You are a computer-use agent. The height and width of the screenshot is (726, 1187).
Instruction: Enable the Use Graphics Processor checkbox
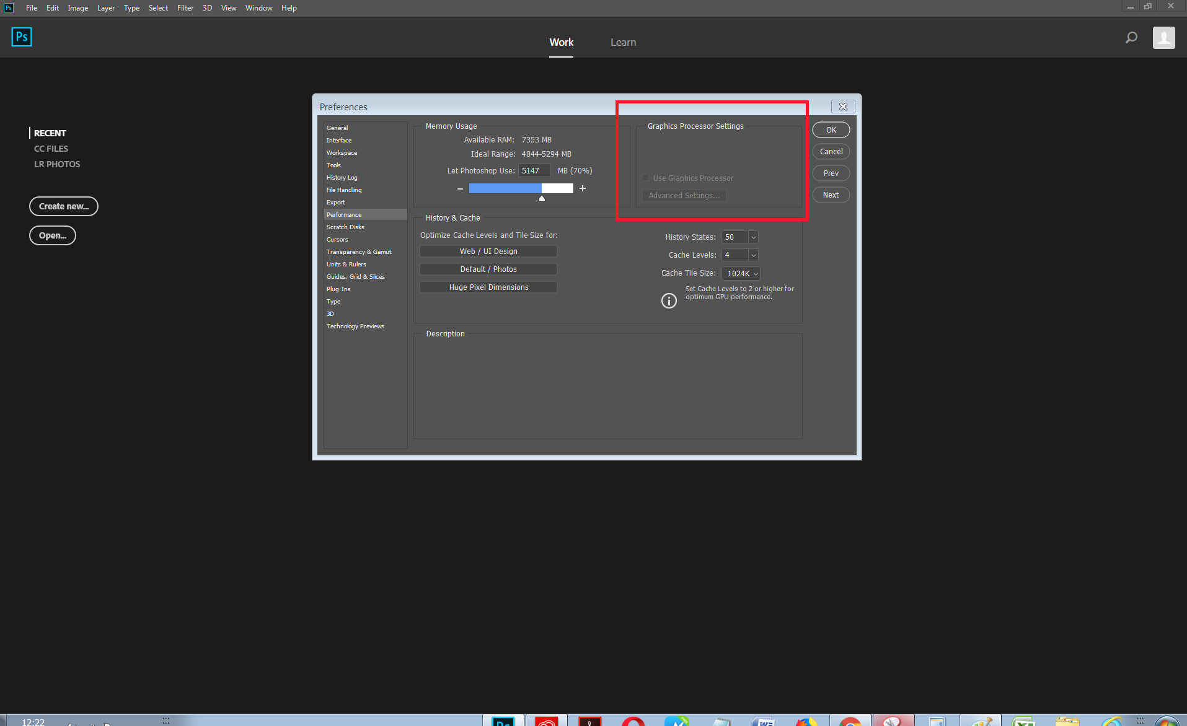[645, 178]
